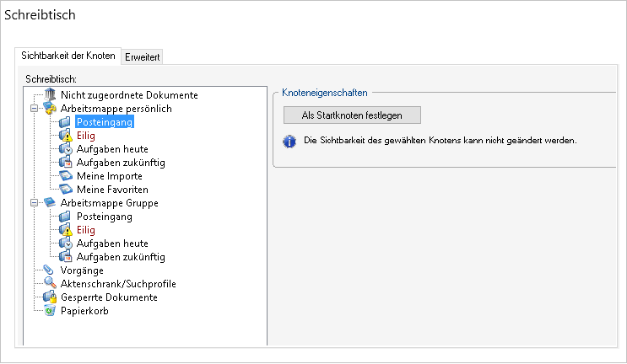Click the Vorgänge paperclip icon
Viewport: 627px width, 364px height.
click(x=48, y=270)
